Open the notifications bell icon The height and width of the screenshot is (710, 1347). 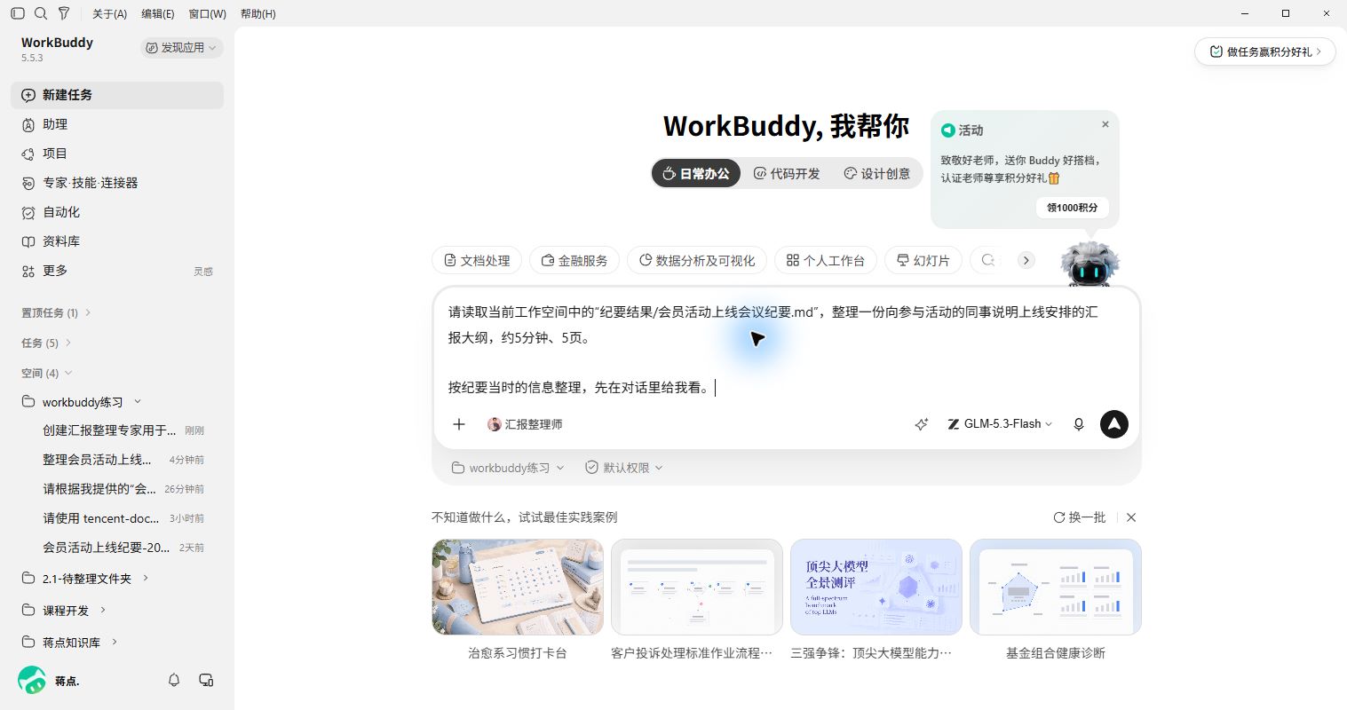pyautogui.click(x=174, y=680)
